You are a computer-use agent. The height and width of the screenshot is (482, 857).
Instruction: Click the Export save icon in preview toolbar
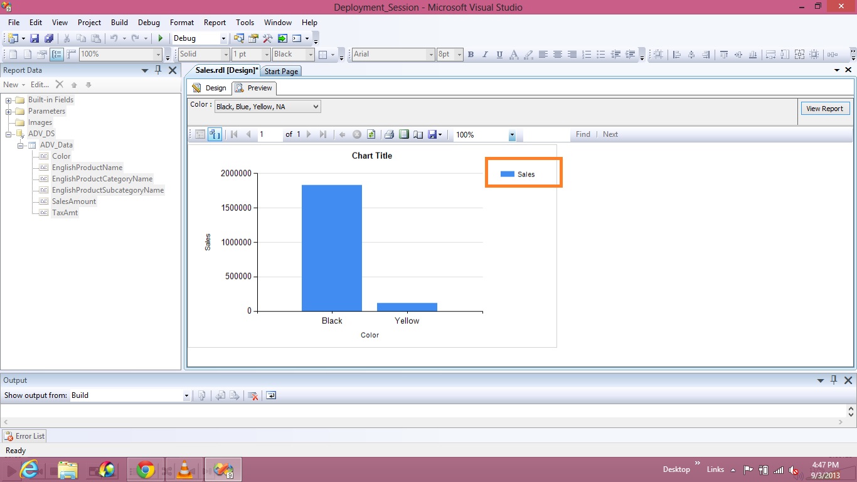(x=432, y=134)
